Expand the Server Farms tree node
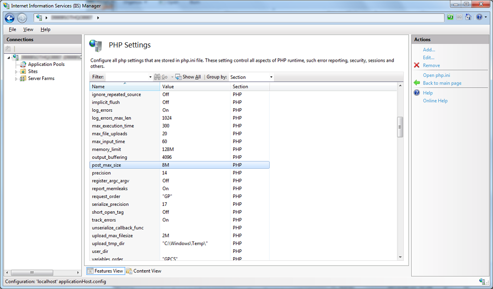Screen dimensions: 493x289 tap(16, 79)
